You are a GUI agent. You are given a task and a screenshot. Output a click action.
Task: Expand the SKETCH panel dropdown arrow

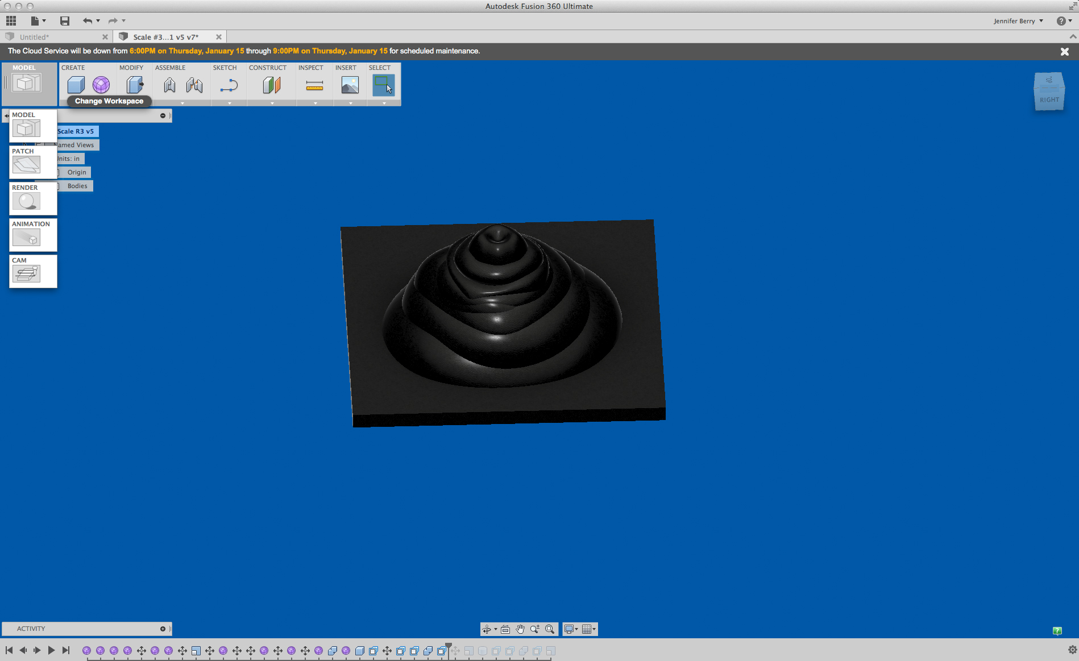(230, 103)
